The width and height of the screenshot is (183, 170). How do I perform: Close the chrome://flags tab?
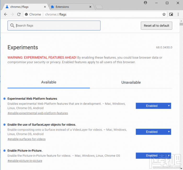pyautogui.click(x=45, y=7)
